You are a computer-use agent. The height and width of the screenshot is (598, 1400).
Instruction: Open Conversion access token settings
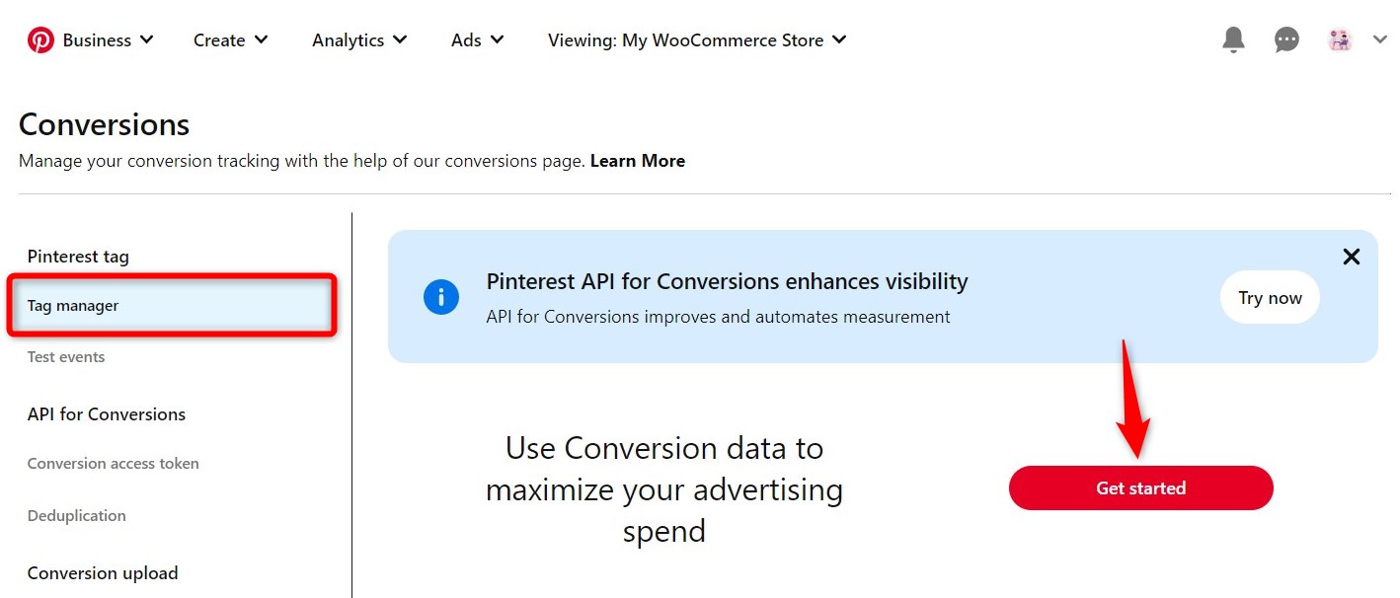[x=113, y=463]
